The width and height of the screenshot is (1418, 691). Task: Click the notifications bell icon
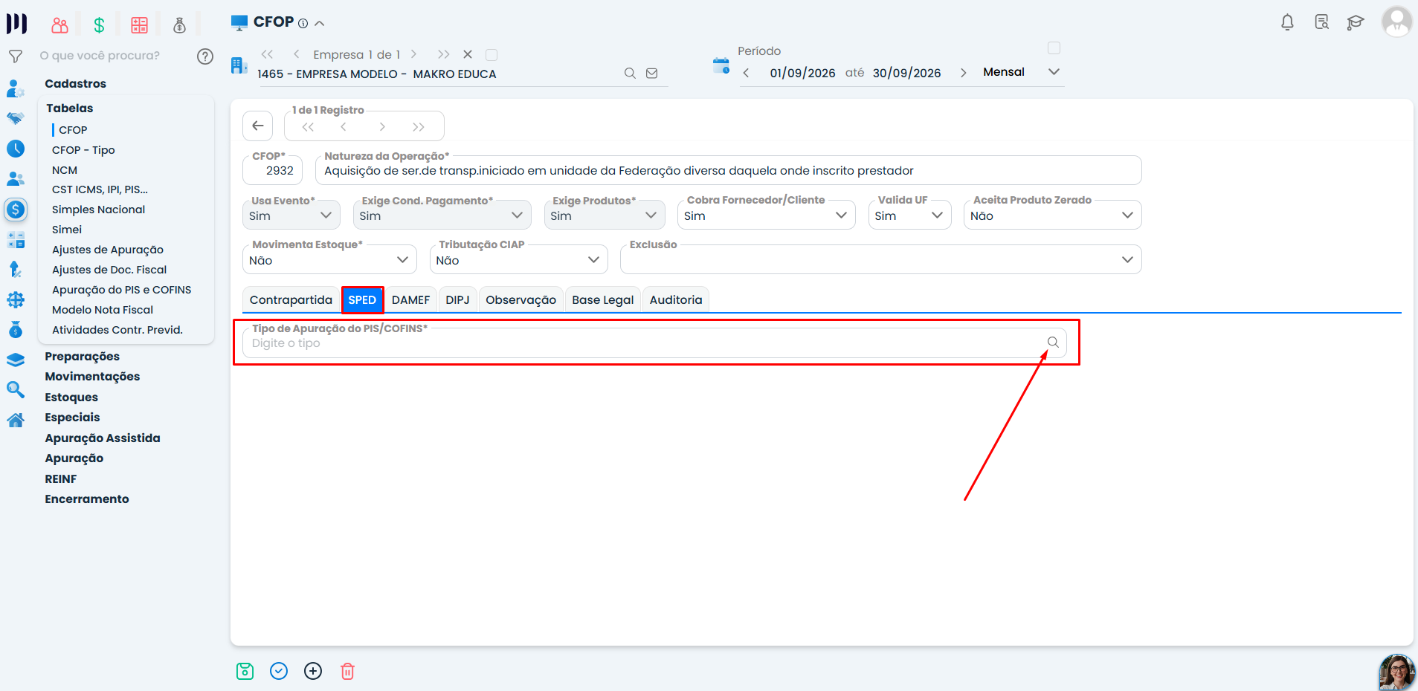coord(1287,22)
